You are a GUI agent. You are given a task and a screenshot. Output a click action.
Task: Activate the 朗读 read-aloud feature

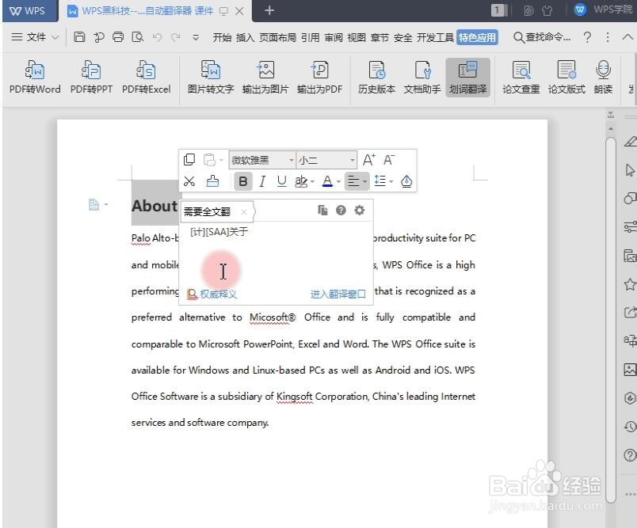pos(603,78)
